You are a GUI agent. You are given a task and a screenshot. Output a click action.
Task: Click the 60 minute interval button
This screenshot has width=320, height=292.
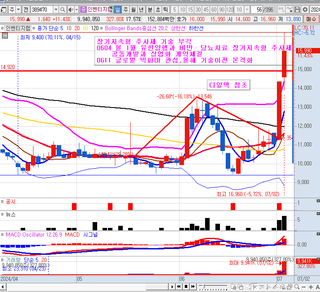(214, 9)
